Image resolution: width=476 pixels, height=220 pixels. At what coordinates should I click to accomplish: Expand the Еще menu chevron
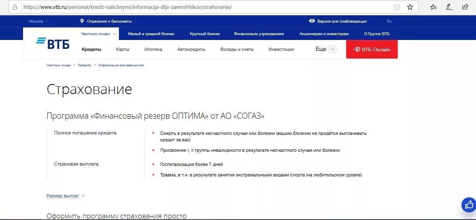[x=333, y=49]
